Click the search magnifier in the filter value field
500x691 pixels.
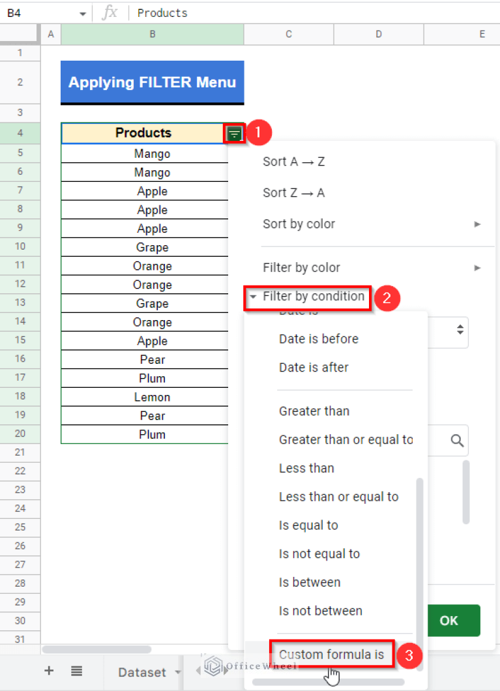pyautogui.click(x=456, y=440)
